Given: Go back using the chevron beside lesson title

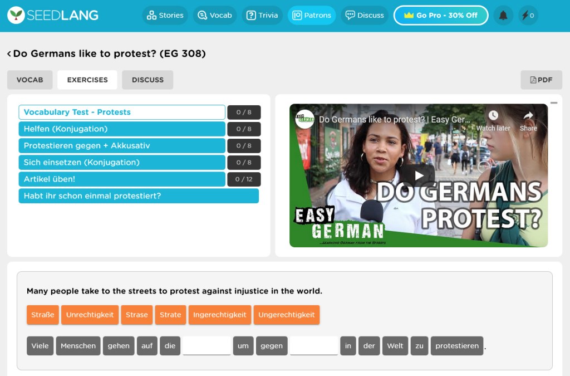Looking at the screenshot, I should pyautogui.click(x=9, y=54).
